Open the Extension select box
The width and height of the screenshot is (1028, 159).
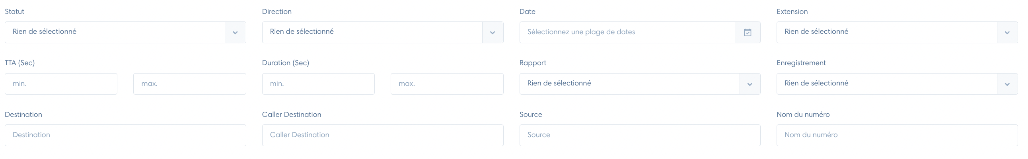point(897,32)
